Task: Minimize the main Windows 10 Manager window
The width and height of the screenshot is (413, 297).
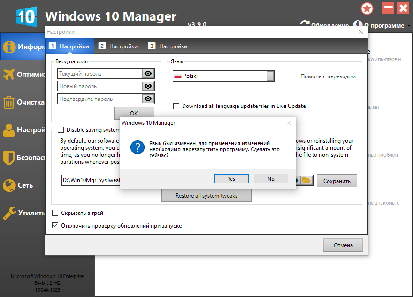Action: point(388,8)
